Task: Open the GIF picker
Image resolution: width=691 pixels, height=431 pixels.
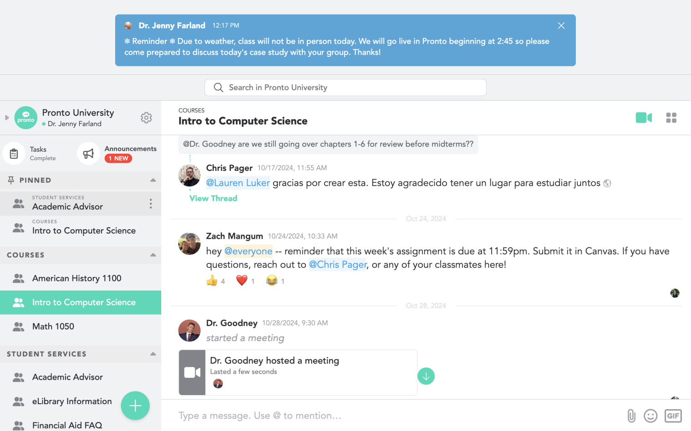Action: click(673, 416)
